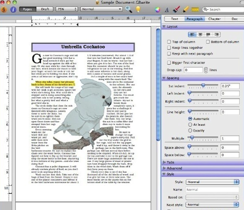
Task: Click the Multiple slider
Action: pyautogui.click(x=203, y=138)
